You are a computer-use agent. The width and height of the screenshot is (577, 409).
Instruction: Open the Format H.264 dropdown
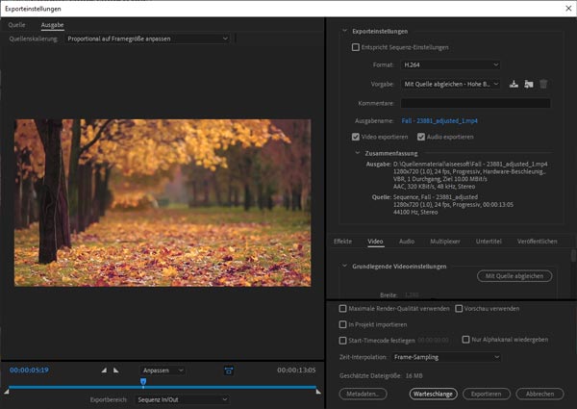click(x=450, y=64)
